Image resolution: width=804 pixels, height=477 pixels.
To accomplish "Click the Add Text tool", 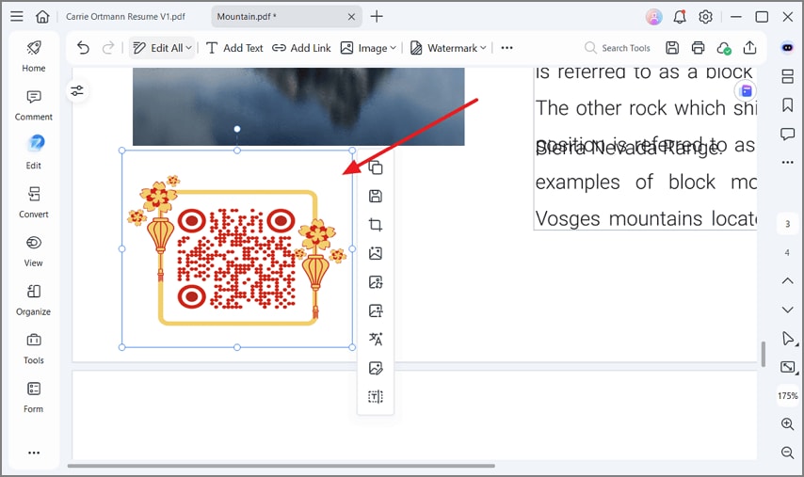I will pos(234,48).
